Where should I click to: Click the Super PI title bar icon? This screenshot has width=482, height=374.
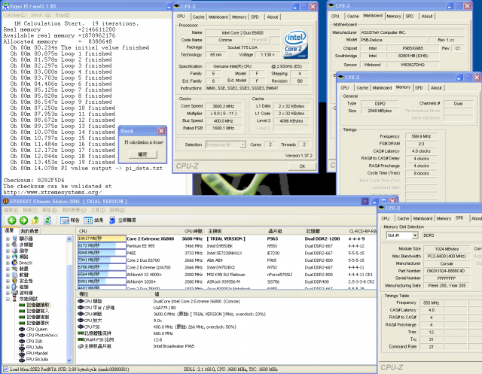tap(5, 6)
